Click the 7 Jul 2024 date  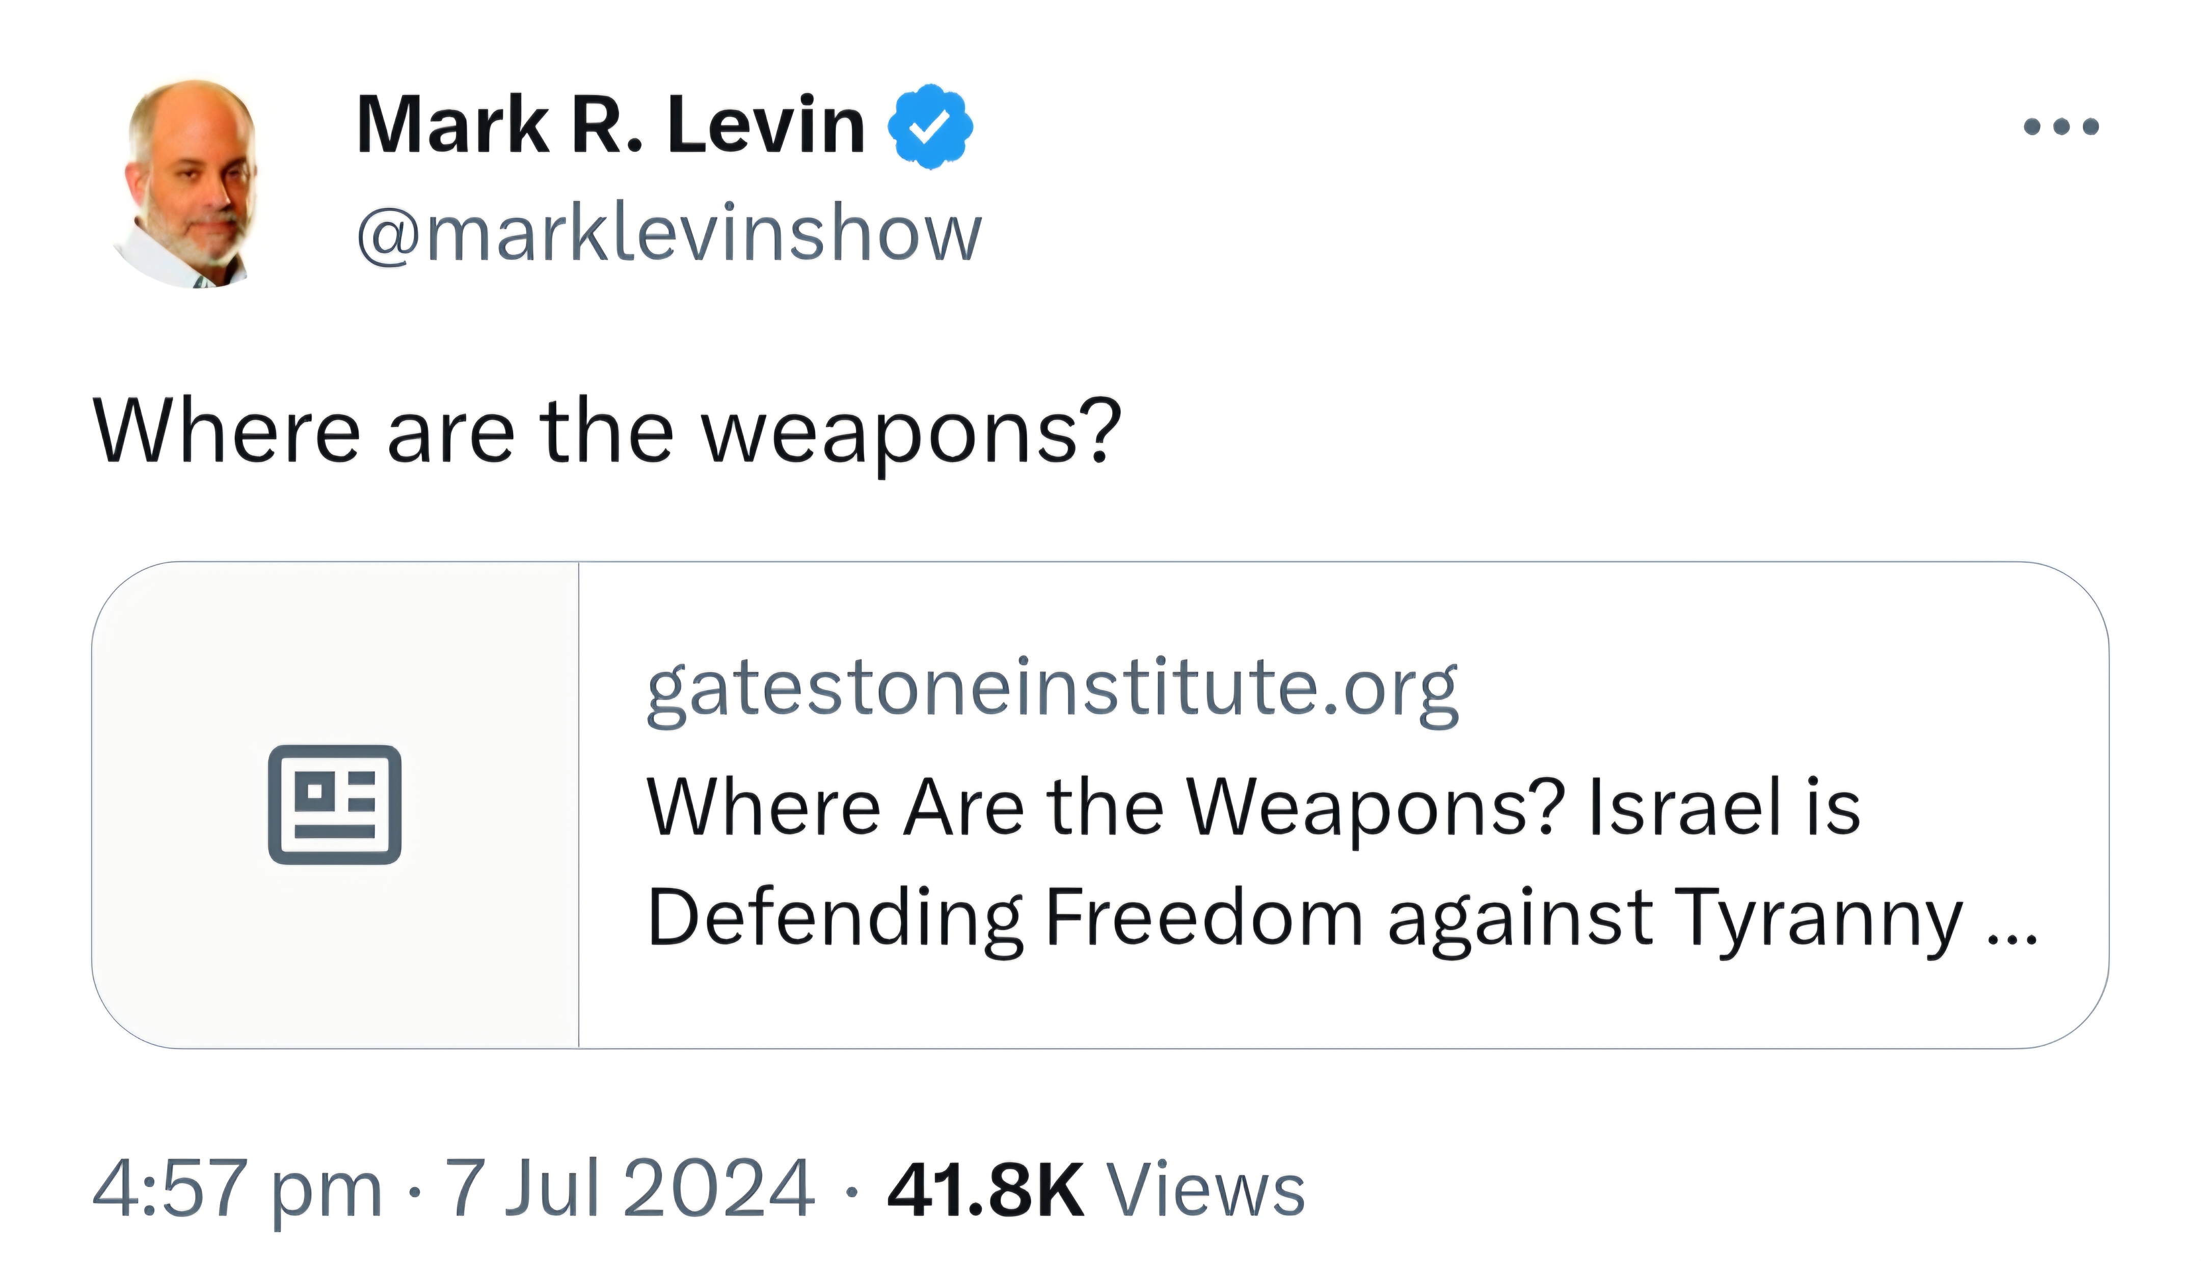pos(629,1188)
